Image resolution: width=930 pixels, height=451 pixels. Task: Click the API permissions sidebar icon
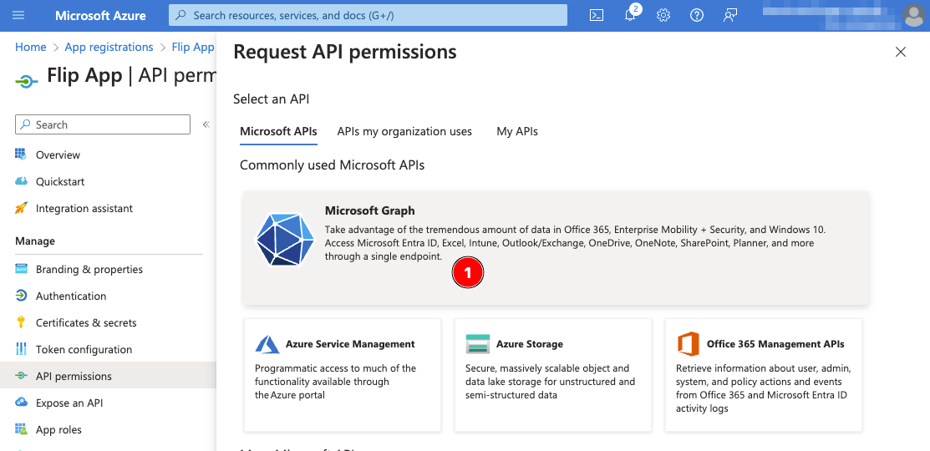tap(21, 376)
